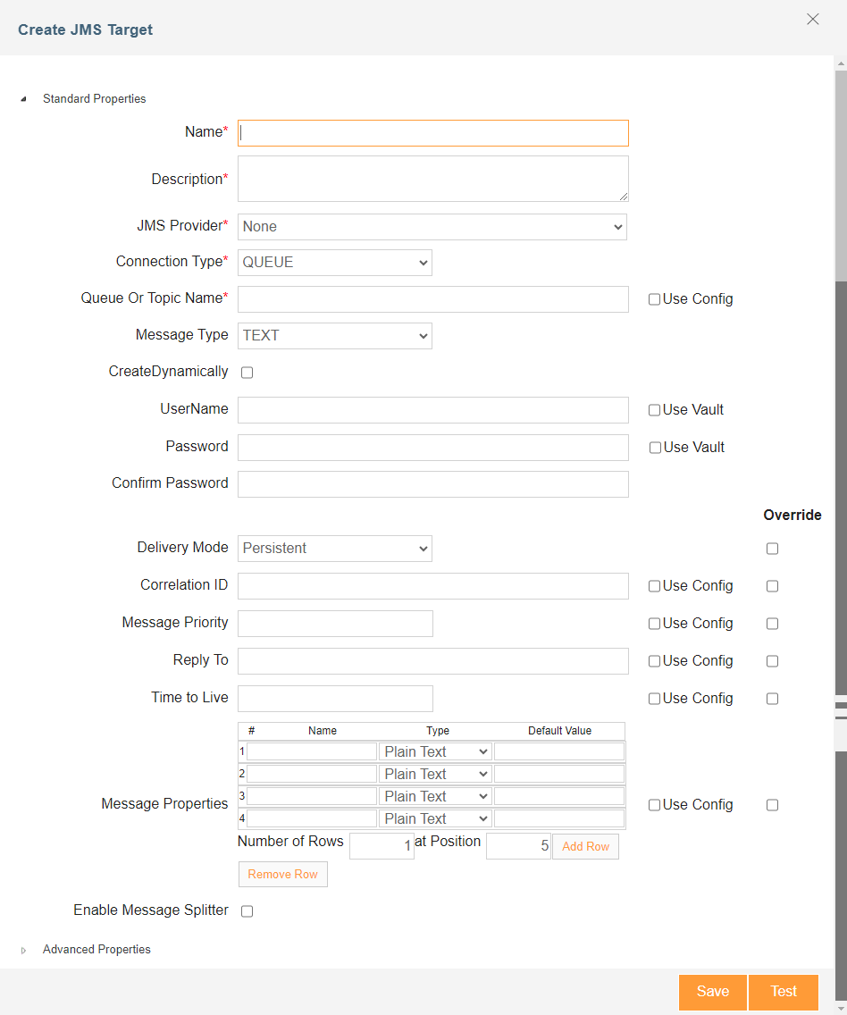Tick Use Config for Correlation ID
This screenshot has width=847, height=1015.
point(654,586)
